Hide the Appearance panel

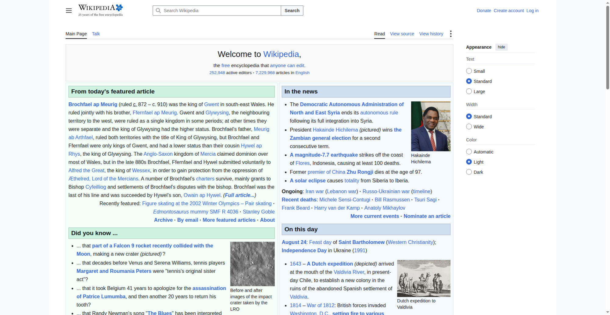[x=501, y=47]
